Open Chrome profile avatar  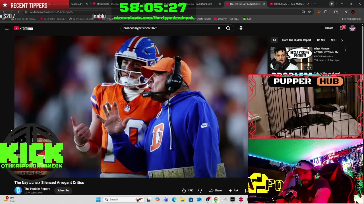[353, 12]
